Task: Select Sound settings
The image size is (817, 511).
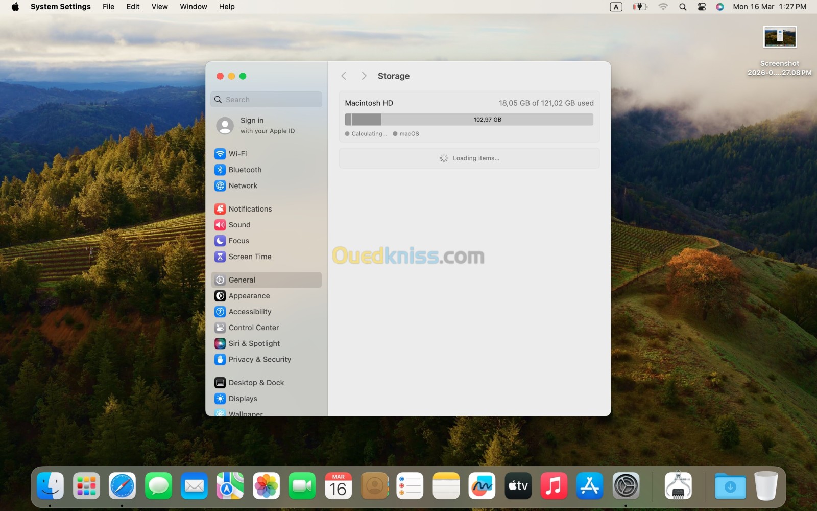Action: click(266, 225)
